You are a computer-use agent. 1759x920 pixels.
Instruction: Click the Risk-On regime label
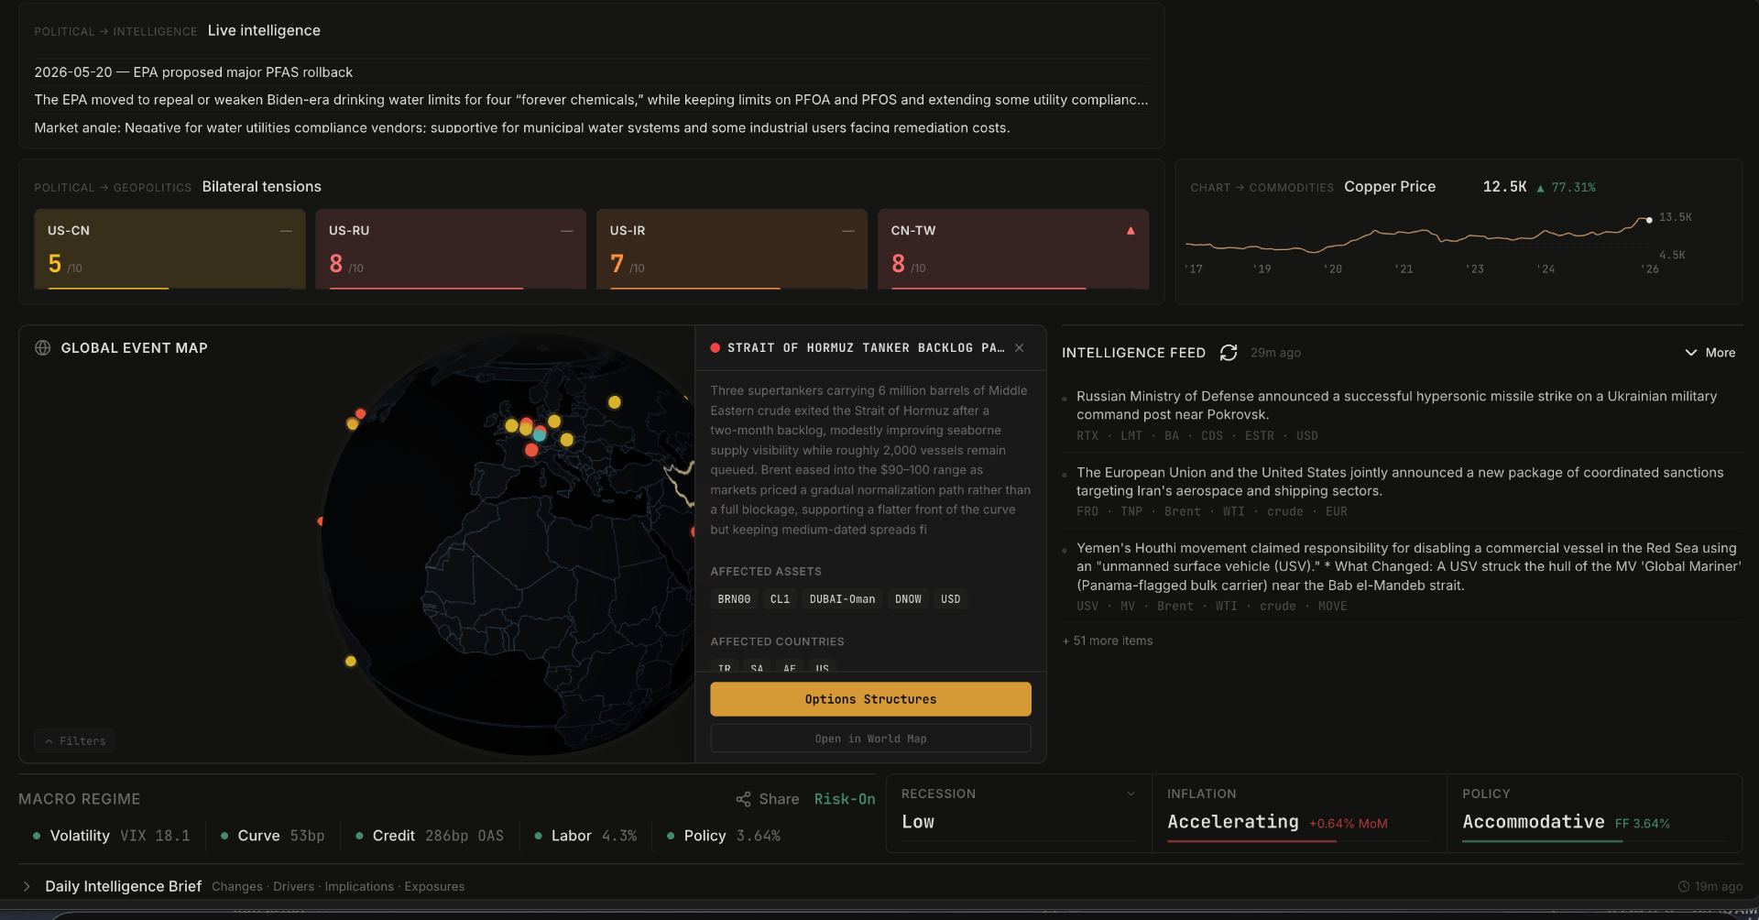845,799
